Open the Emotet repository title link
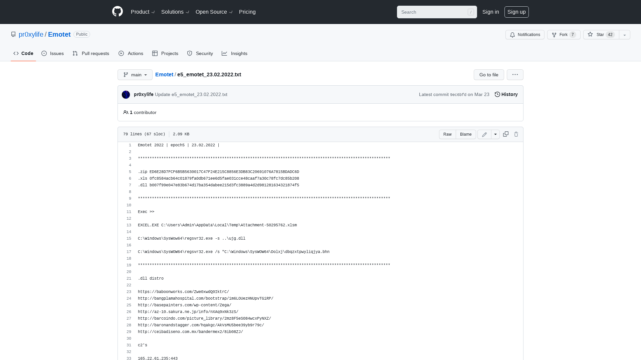The image size is (641, 360). pos(59,34)
